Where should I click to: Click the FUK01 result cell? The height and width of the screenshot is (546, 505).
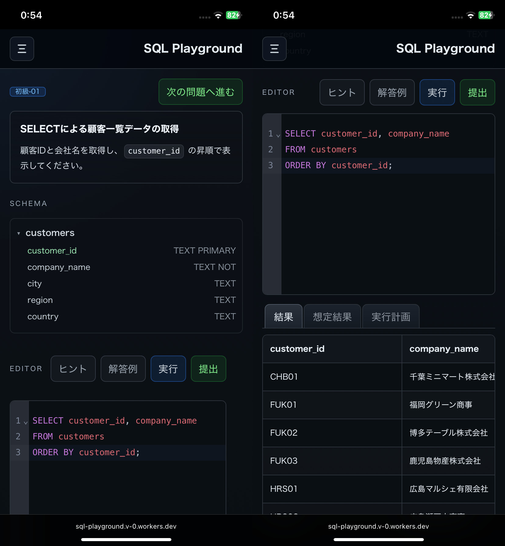pyautogui.click(x=332, y=405)
